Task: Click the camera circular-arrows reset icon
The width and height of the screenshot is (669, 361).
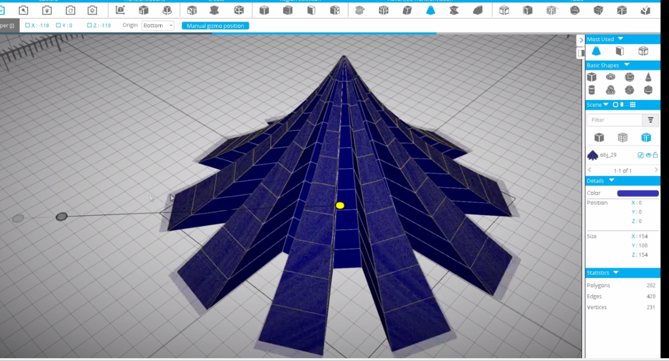Action: click(70, 10)
